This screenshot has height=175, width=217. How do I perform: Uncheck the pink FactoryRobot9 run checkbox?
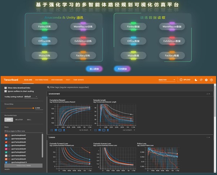point(6,149)
